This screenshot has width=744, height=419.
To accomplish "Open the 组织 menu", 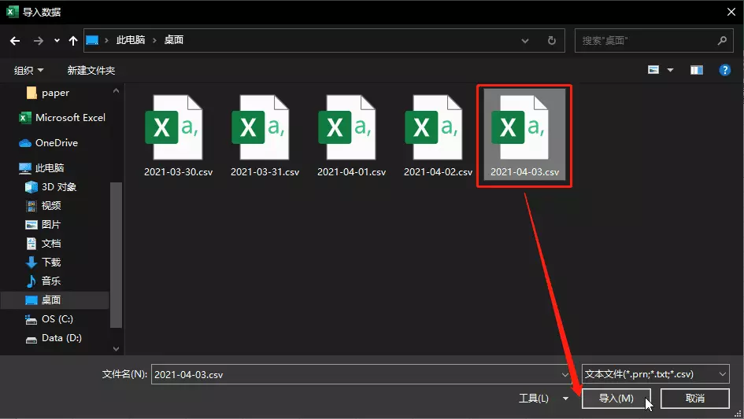I will click(28, 71).
